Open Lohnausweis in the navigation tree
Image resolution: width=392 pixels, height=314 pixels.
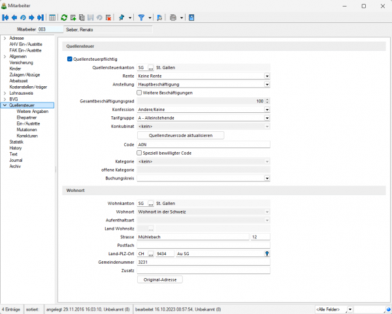click(22, 93)
